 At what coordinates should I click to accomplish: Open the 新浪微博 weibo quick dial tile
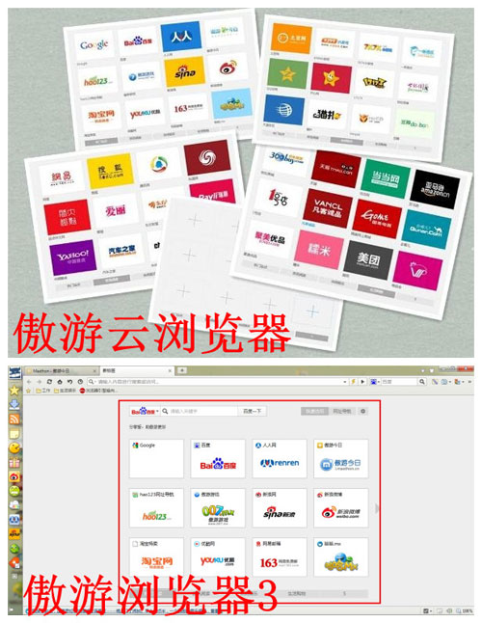coord(341,508)
